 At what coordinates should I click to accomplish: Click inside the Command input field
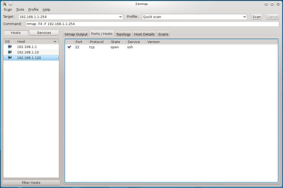coord(152,24)
